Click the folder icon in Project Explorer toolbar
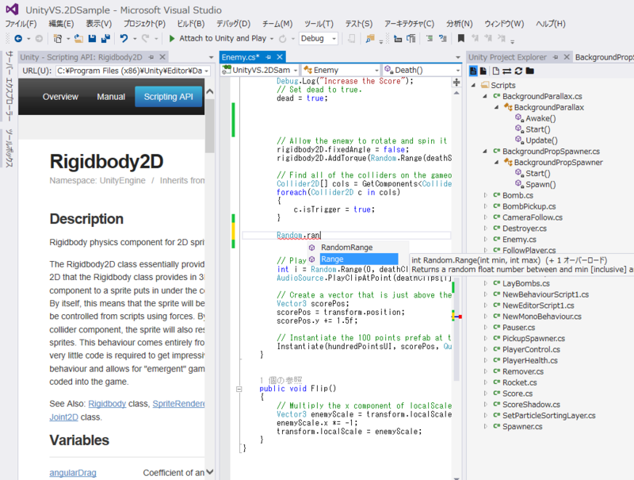 click(x=529, y=71)
